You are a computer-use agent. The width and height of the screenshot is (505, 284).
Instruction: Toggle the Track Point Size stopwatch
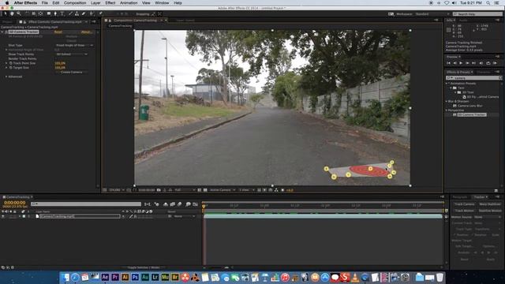click(10, 63)
